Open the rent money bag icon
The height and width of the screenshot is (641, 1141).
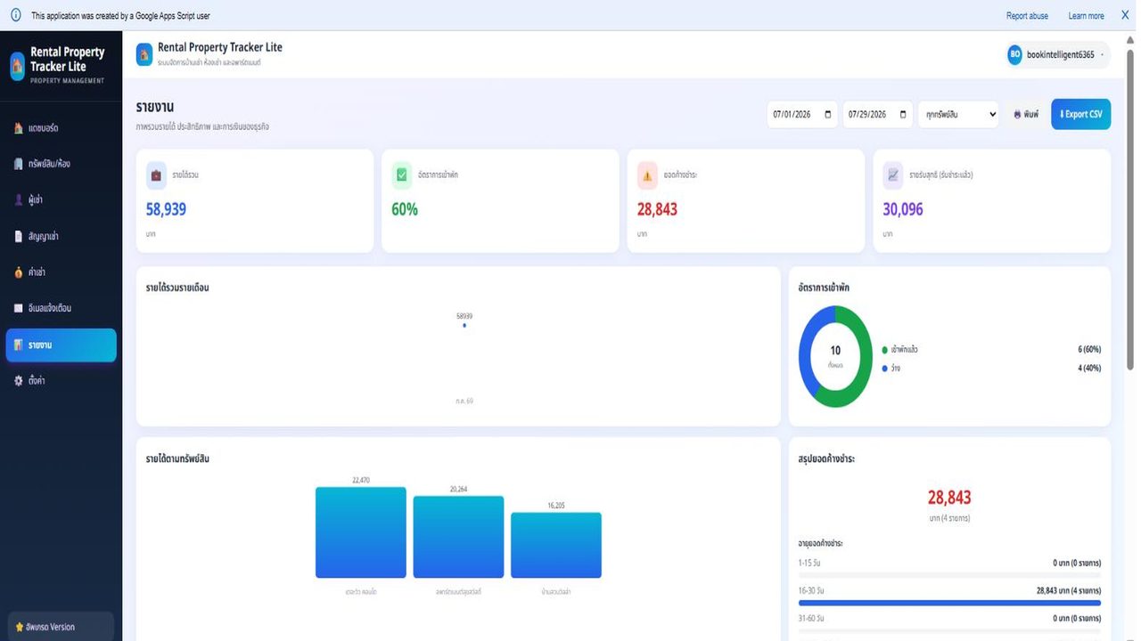click(19, 272)
